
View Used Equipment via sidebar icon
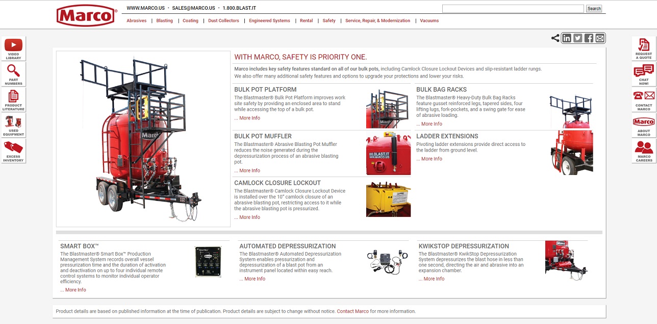[x=13, y=125]
